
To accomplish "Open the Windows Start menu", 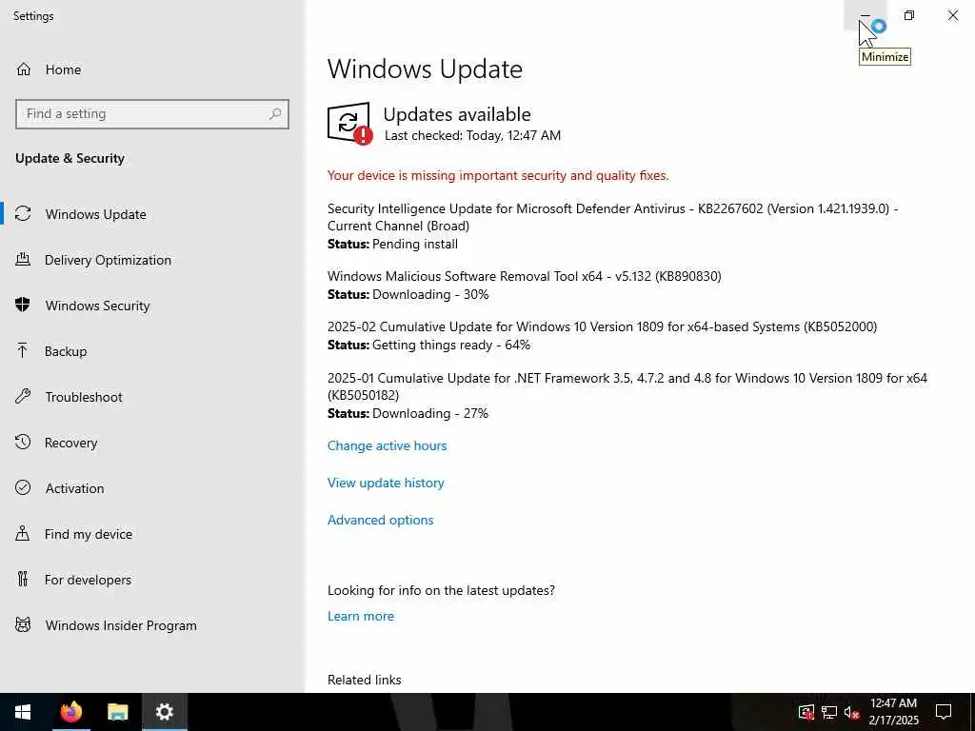I will pyautogui.click(x=23, y=712).
